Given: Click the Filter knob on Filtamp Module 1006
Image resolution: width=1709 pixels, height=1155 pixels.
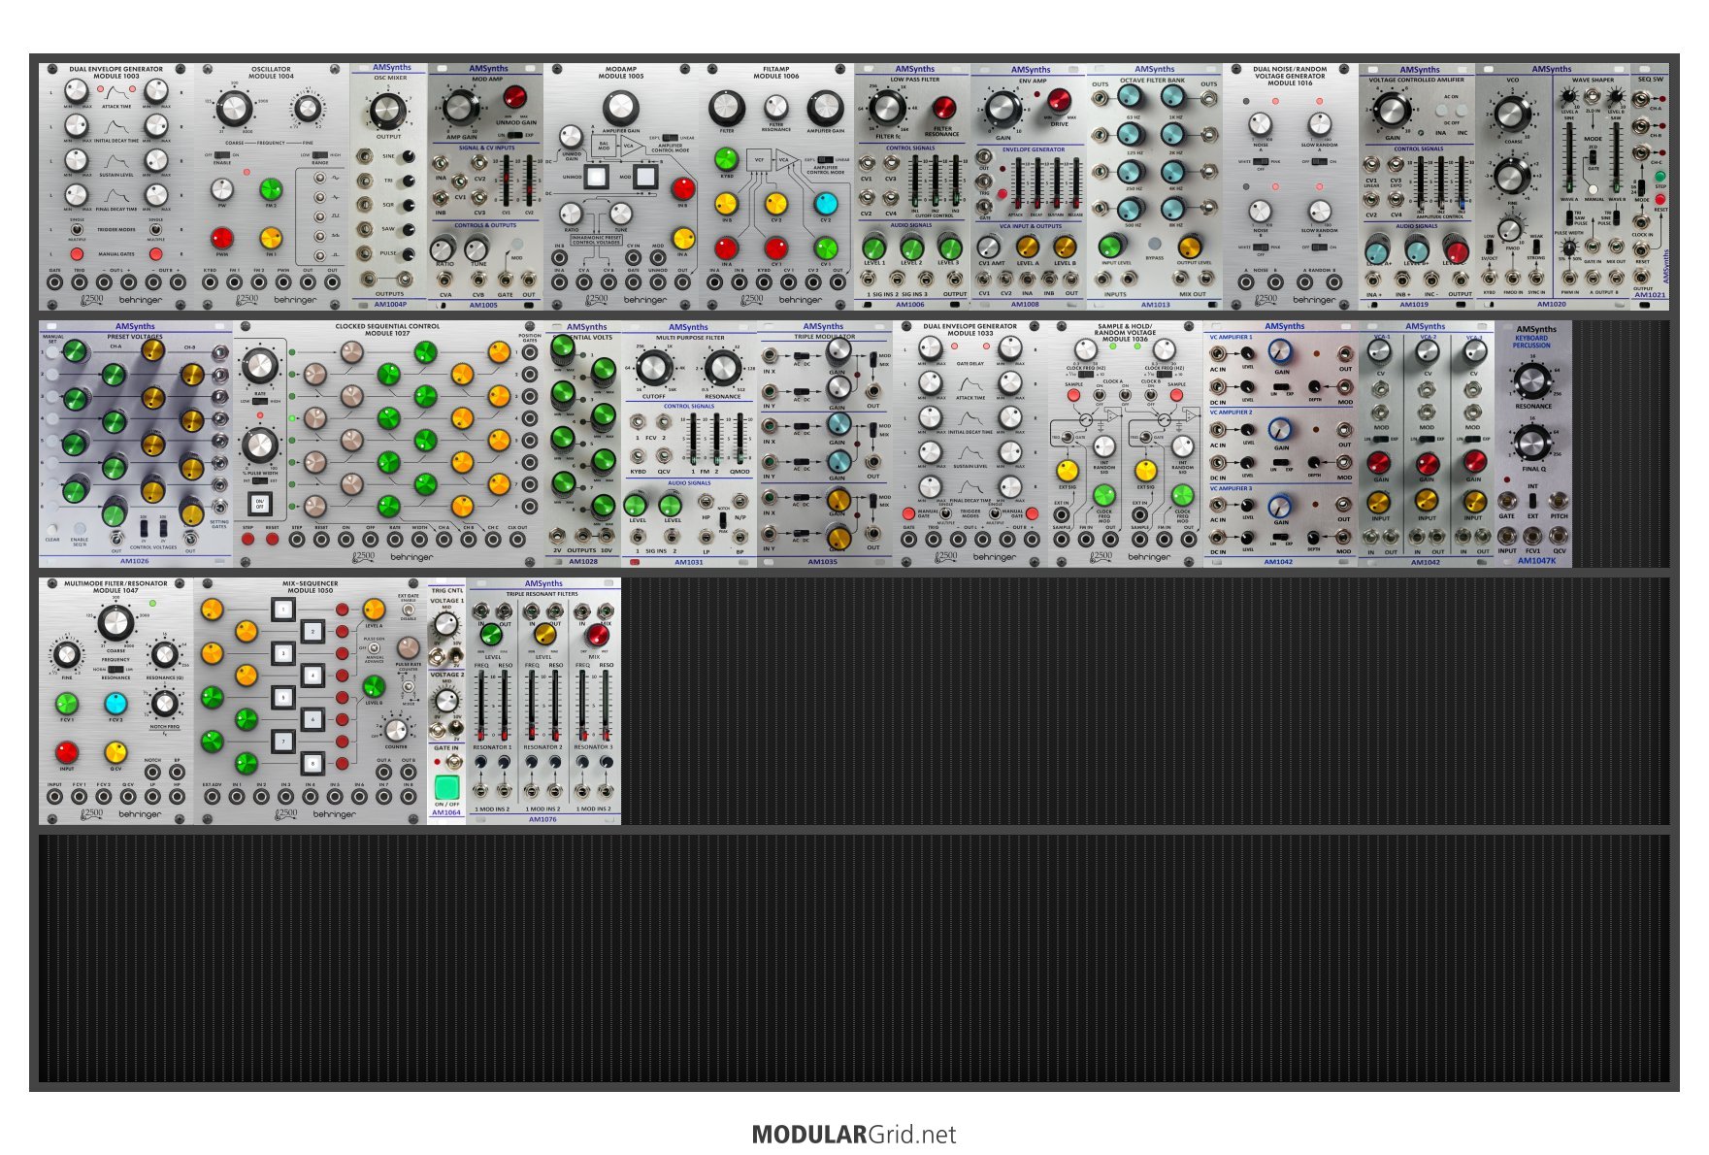Looking at the screenshot, I should (727, 108).
